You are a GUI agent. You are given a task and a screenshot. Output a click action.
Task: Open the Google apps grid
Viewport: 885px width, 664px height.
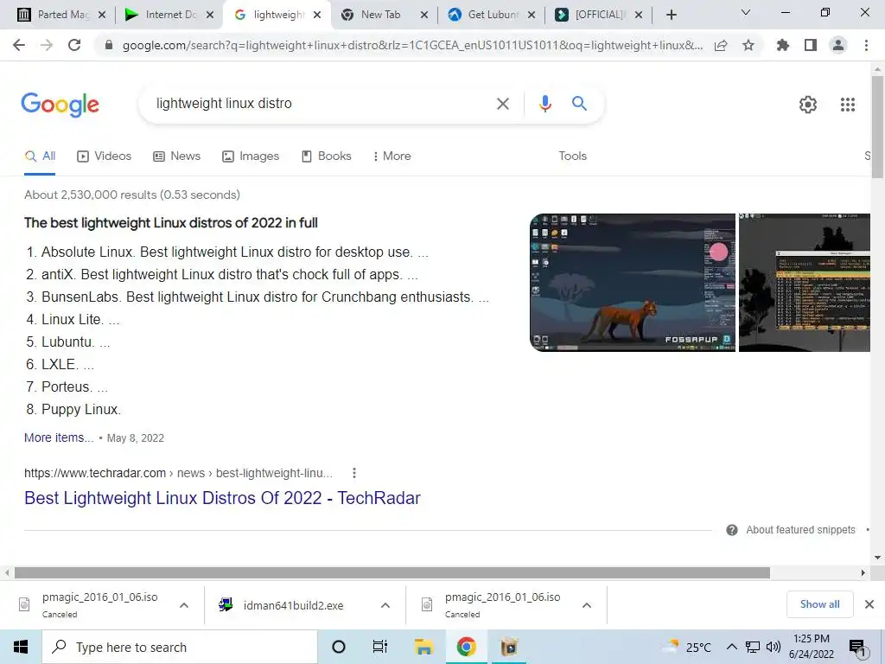tap(848, 105)
